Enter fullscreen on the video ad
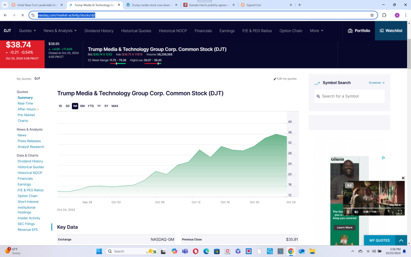This screenshot has height=257, width=411. [400, 212]
